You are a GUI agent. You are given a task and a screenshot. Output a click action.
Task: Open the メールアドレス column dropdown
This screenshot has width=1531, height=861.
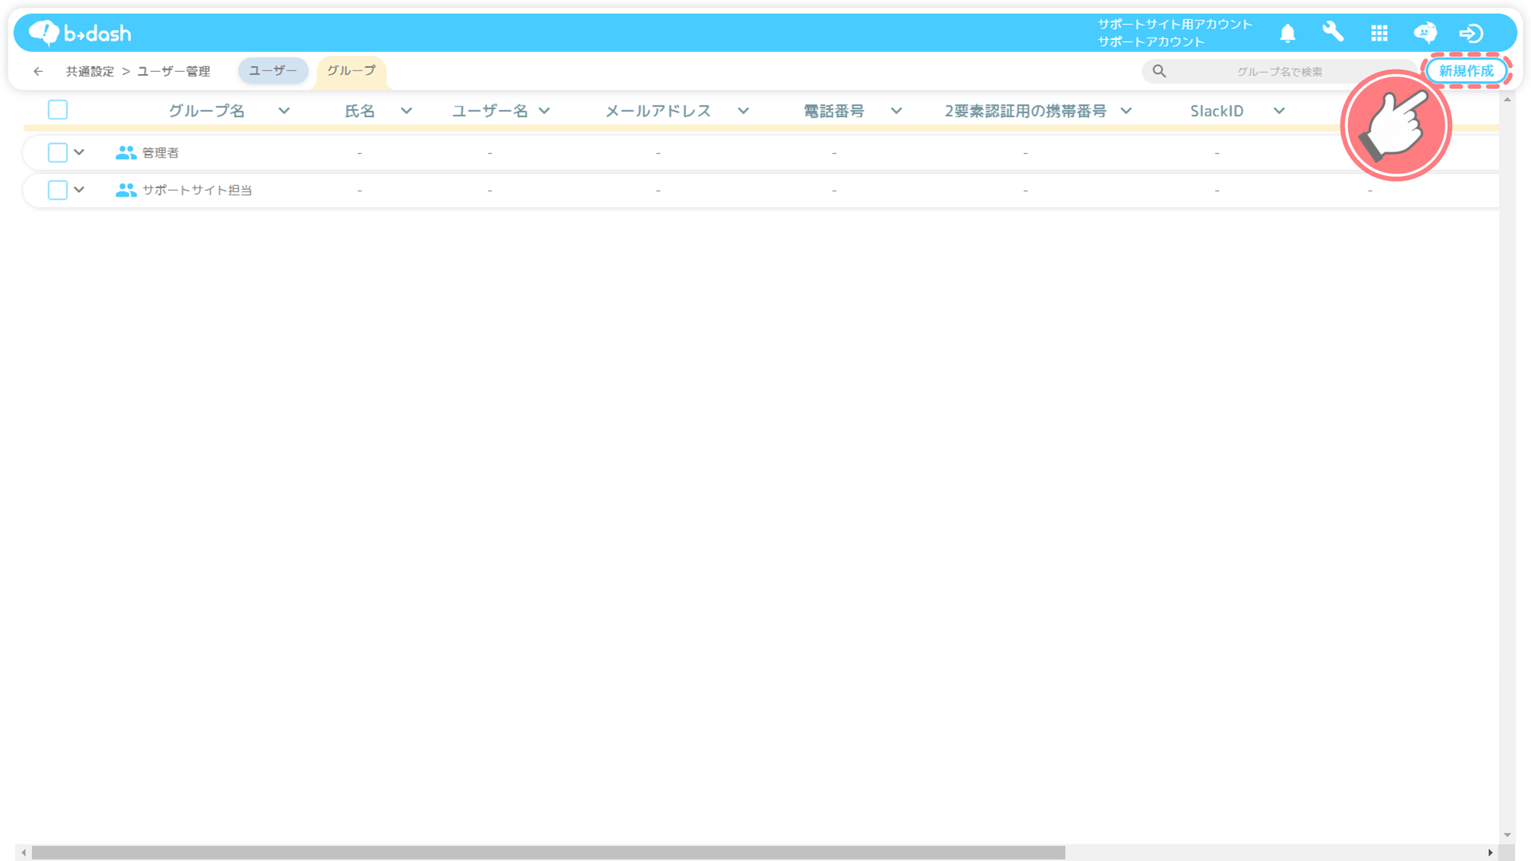tap(743, 111)
